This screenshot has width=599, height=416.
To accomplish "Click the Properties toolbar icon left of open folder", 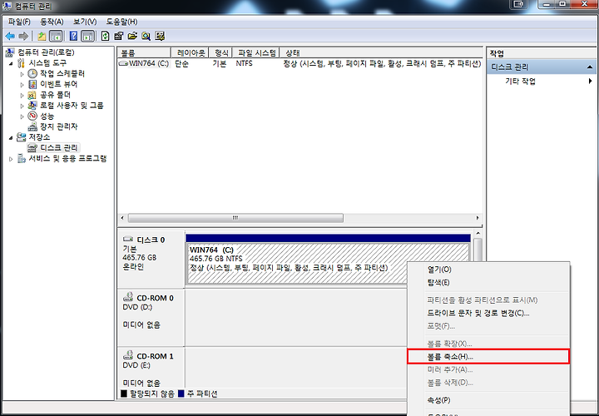I will [119, 37].
